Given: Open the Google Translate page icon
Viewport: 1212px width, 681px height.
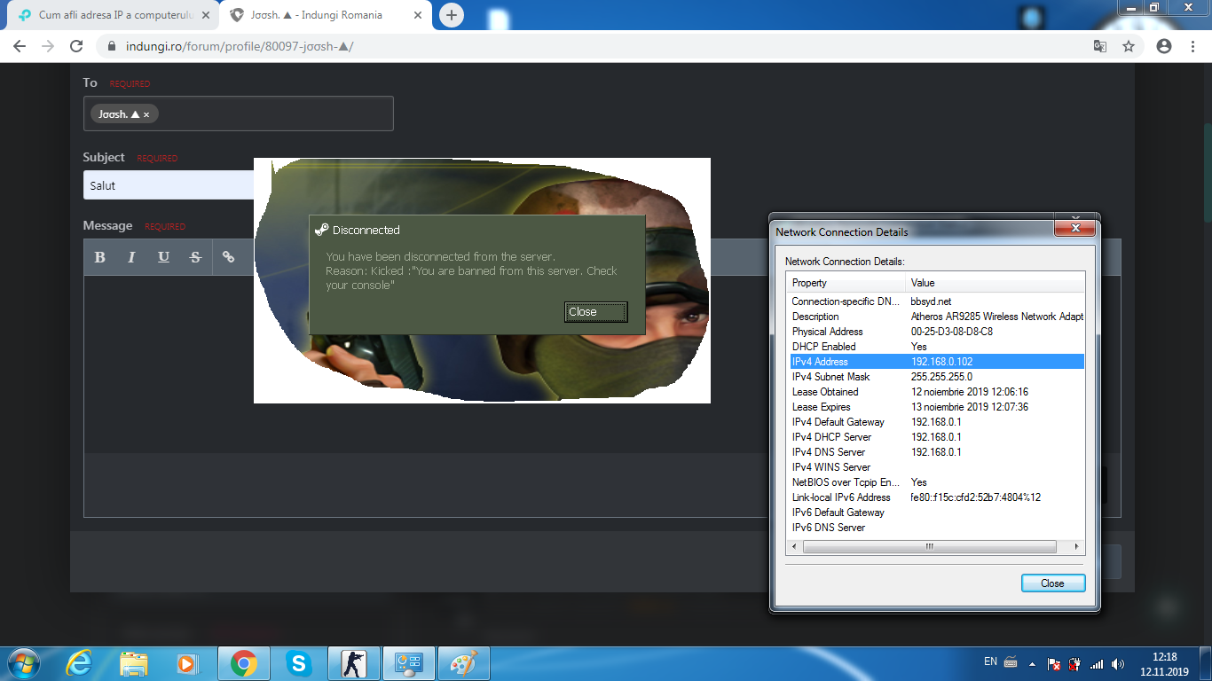Looking at the screenshot, I should pos(1100,46).
